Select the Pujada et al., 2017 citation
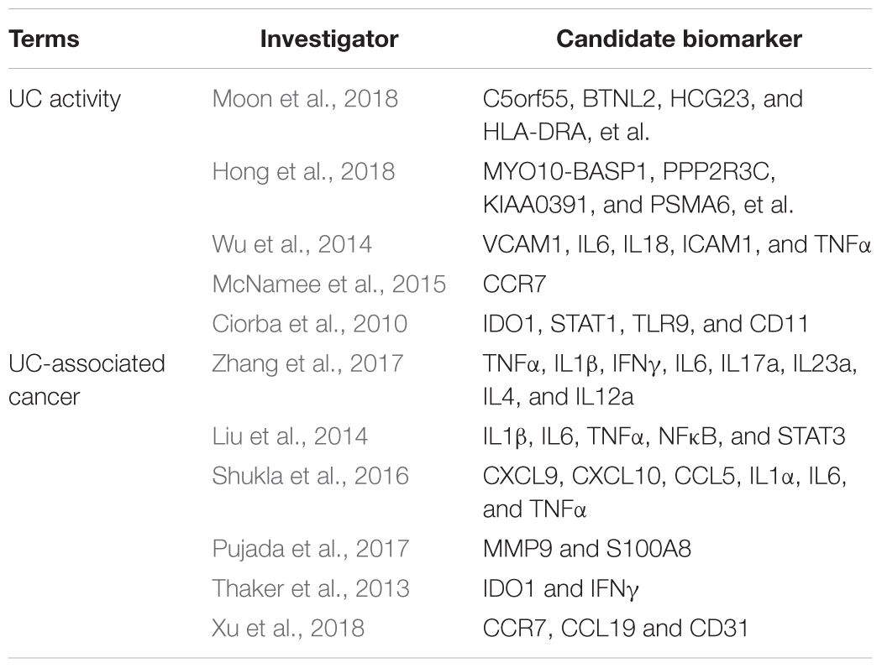The height and width of the screenshot is (668, 882). 311,549
